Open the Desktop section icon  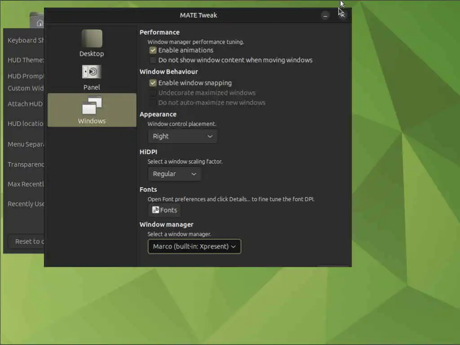point(92,39)
